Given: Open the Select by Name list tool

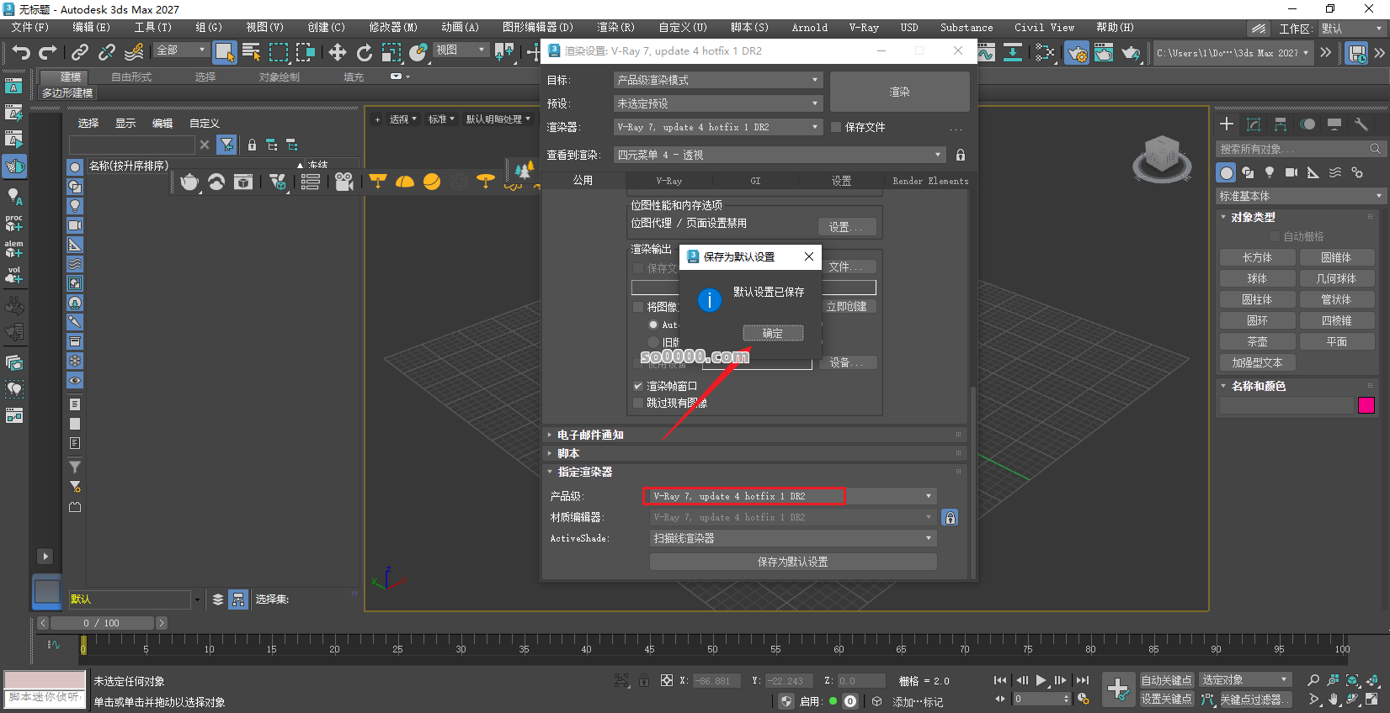Looking at the screenshot, I should pos(251,53).
